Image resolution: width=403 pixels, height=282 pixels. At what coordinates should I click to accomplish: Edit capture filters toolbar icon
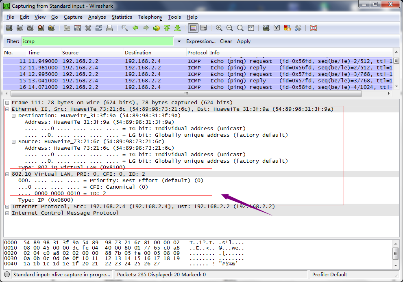[266, 28]
